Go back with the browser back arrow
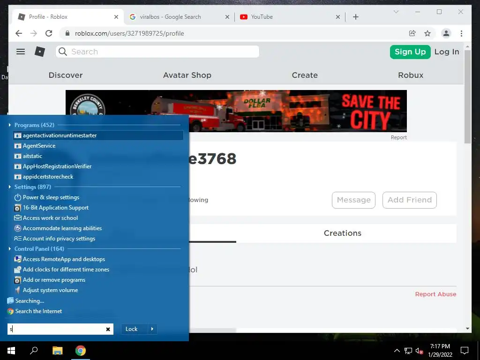This screenshot has width=480, height=360. coord(19,33)
